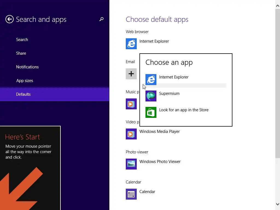The width and height of the screenshot is (280, 210).
Task: Click the plus button to choose an Email default
Action: point(131,74)
